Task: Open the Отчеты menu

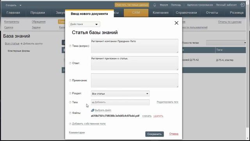Action: click(212, 13)
